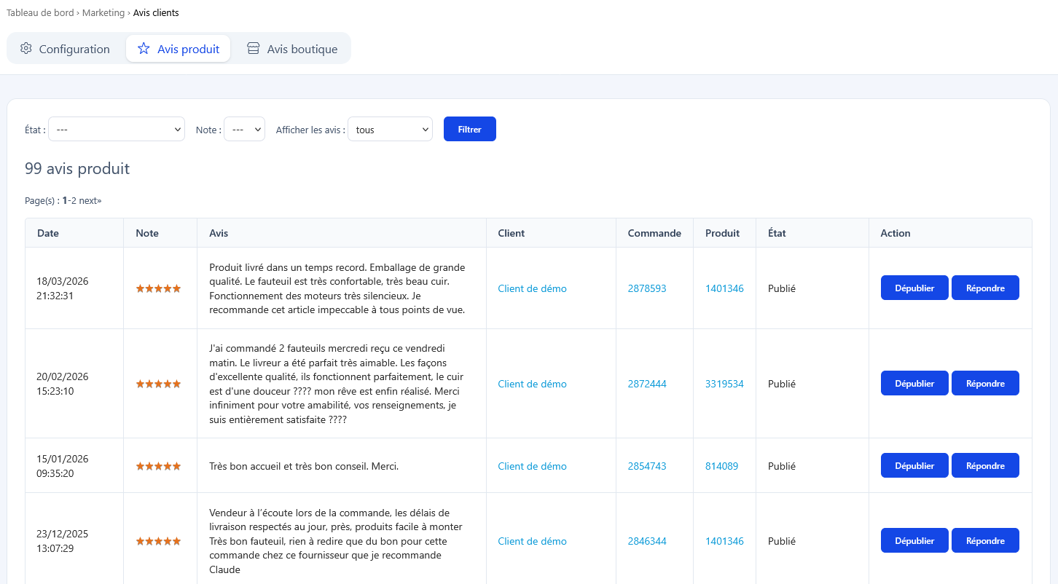Open the État filter dropdown
Viewport: 1058px width, 584px height.
117,130
